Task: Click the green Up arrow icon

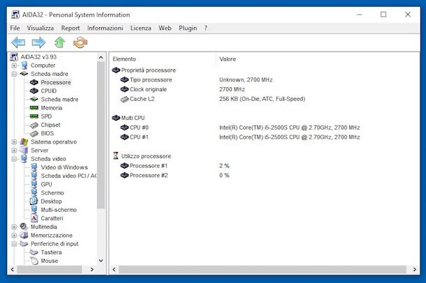Action: pyautogui.click(x=60, y=43)
